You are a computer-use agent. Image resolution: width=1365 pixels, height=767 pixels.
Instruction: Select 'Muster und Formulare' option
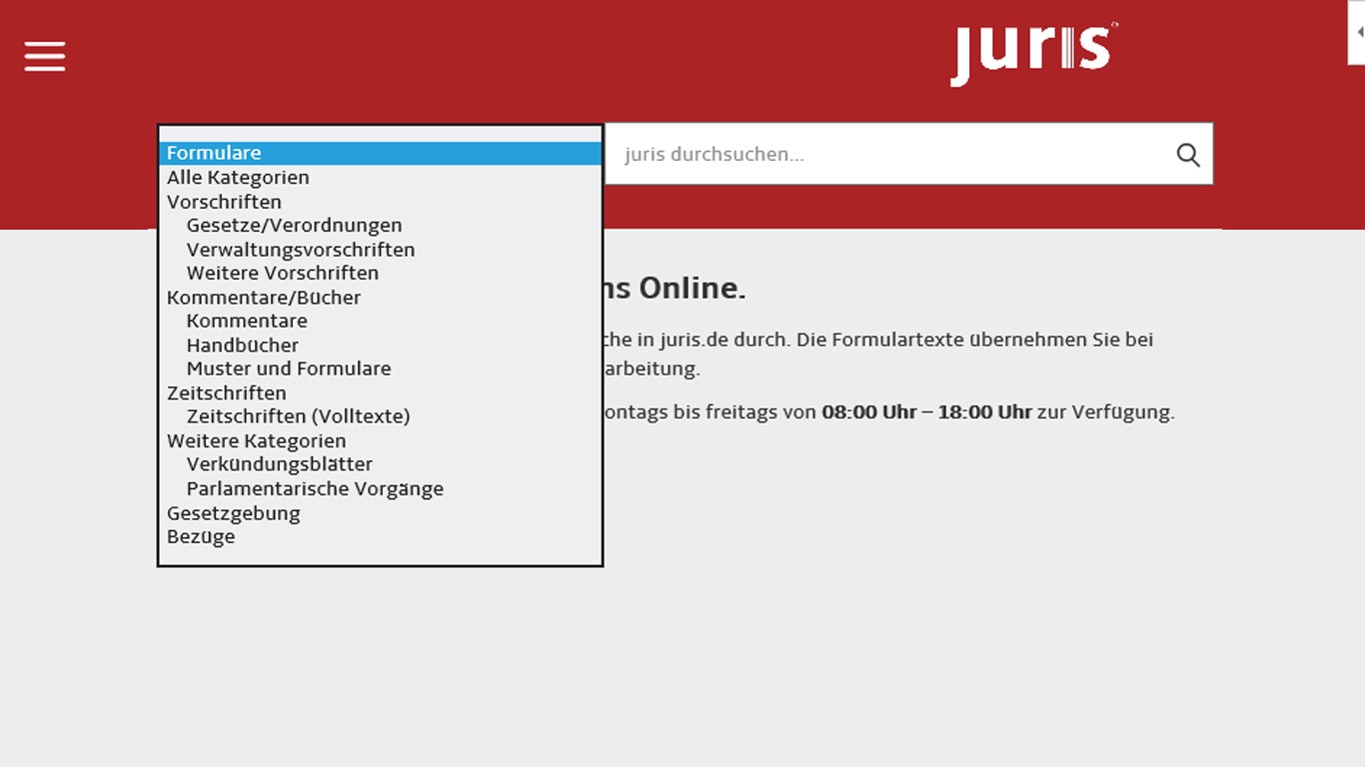[x=381, y=369]
